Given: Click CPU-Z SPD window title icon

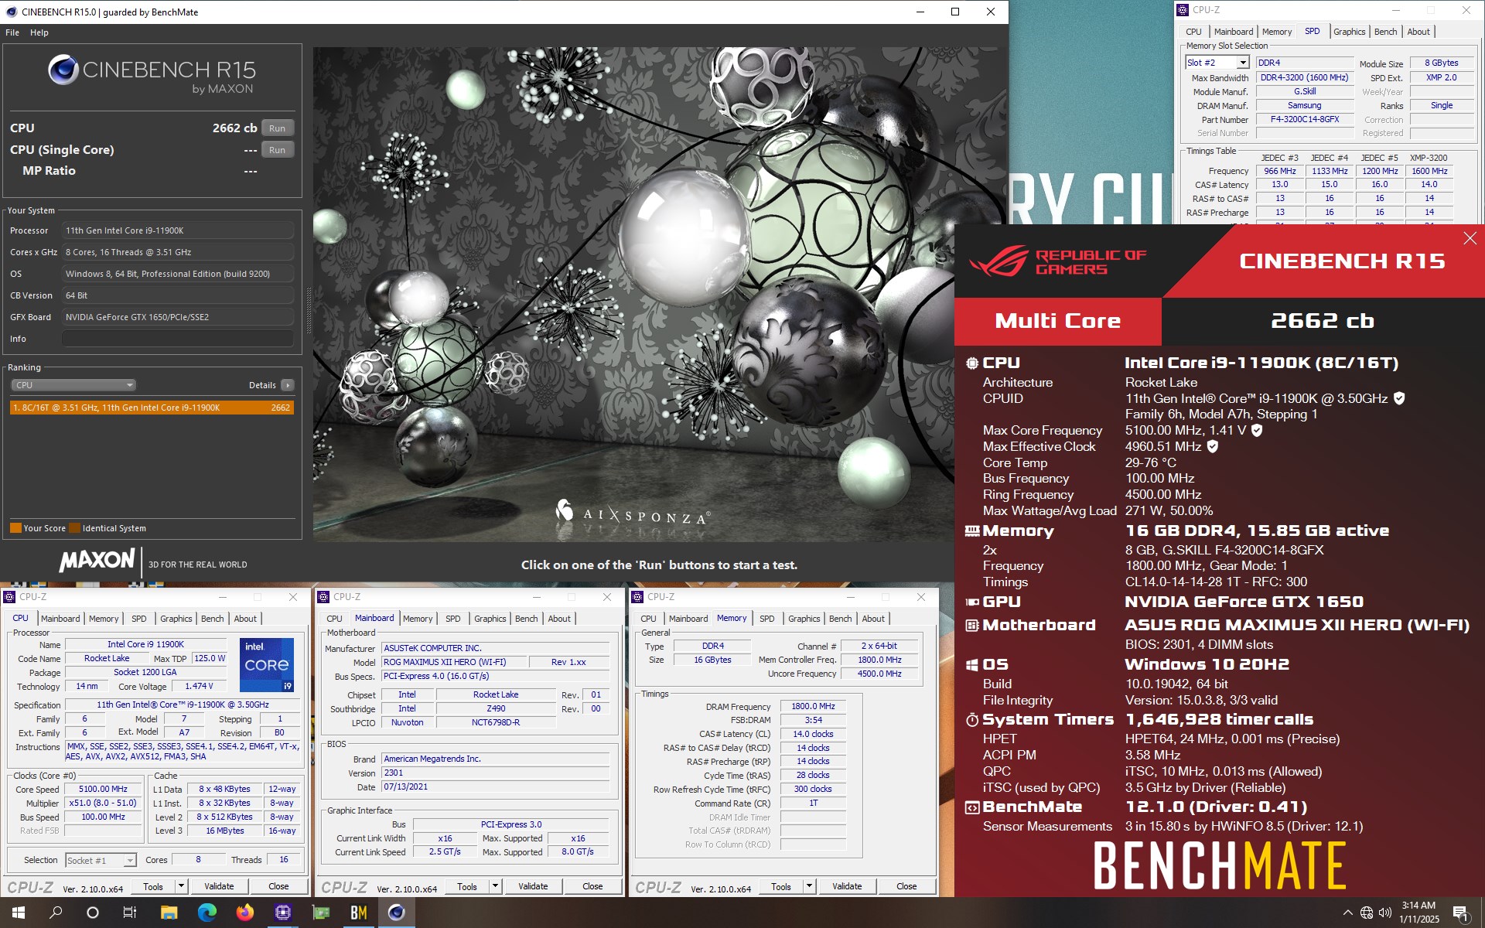Looking at the screenshot, I should point(1182,10).
